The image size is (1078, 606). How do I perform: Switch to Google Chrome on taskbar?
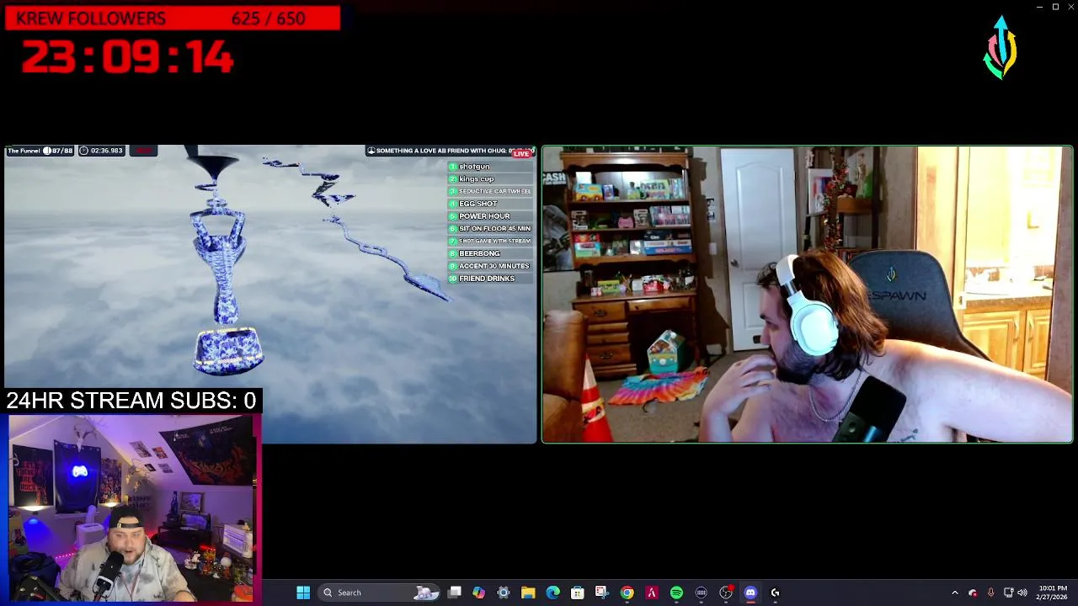(x=627, y=593)
